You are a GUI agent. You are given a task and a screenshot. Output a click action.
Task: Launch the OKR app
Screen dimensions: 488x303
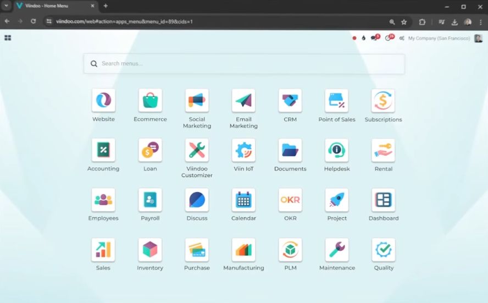[290, 200]
